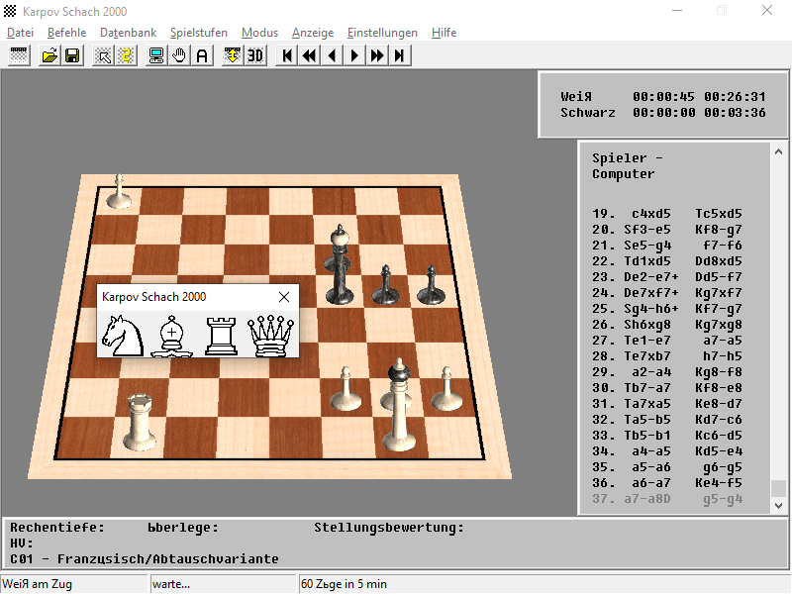Choose the bishop as promotion piece
Viewport: 792px width, 594px height.
pos(174,335)
